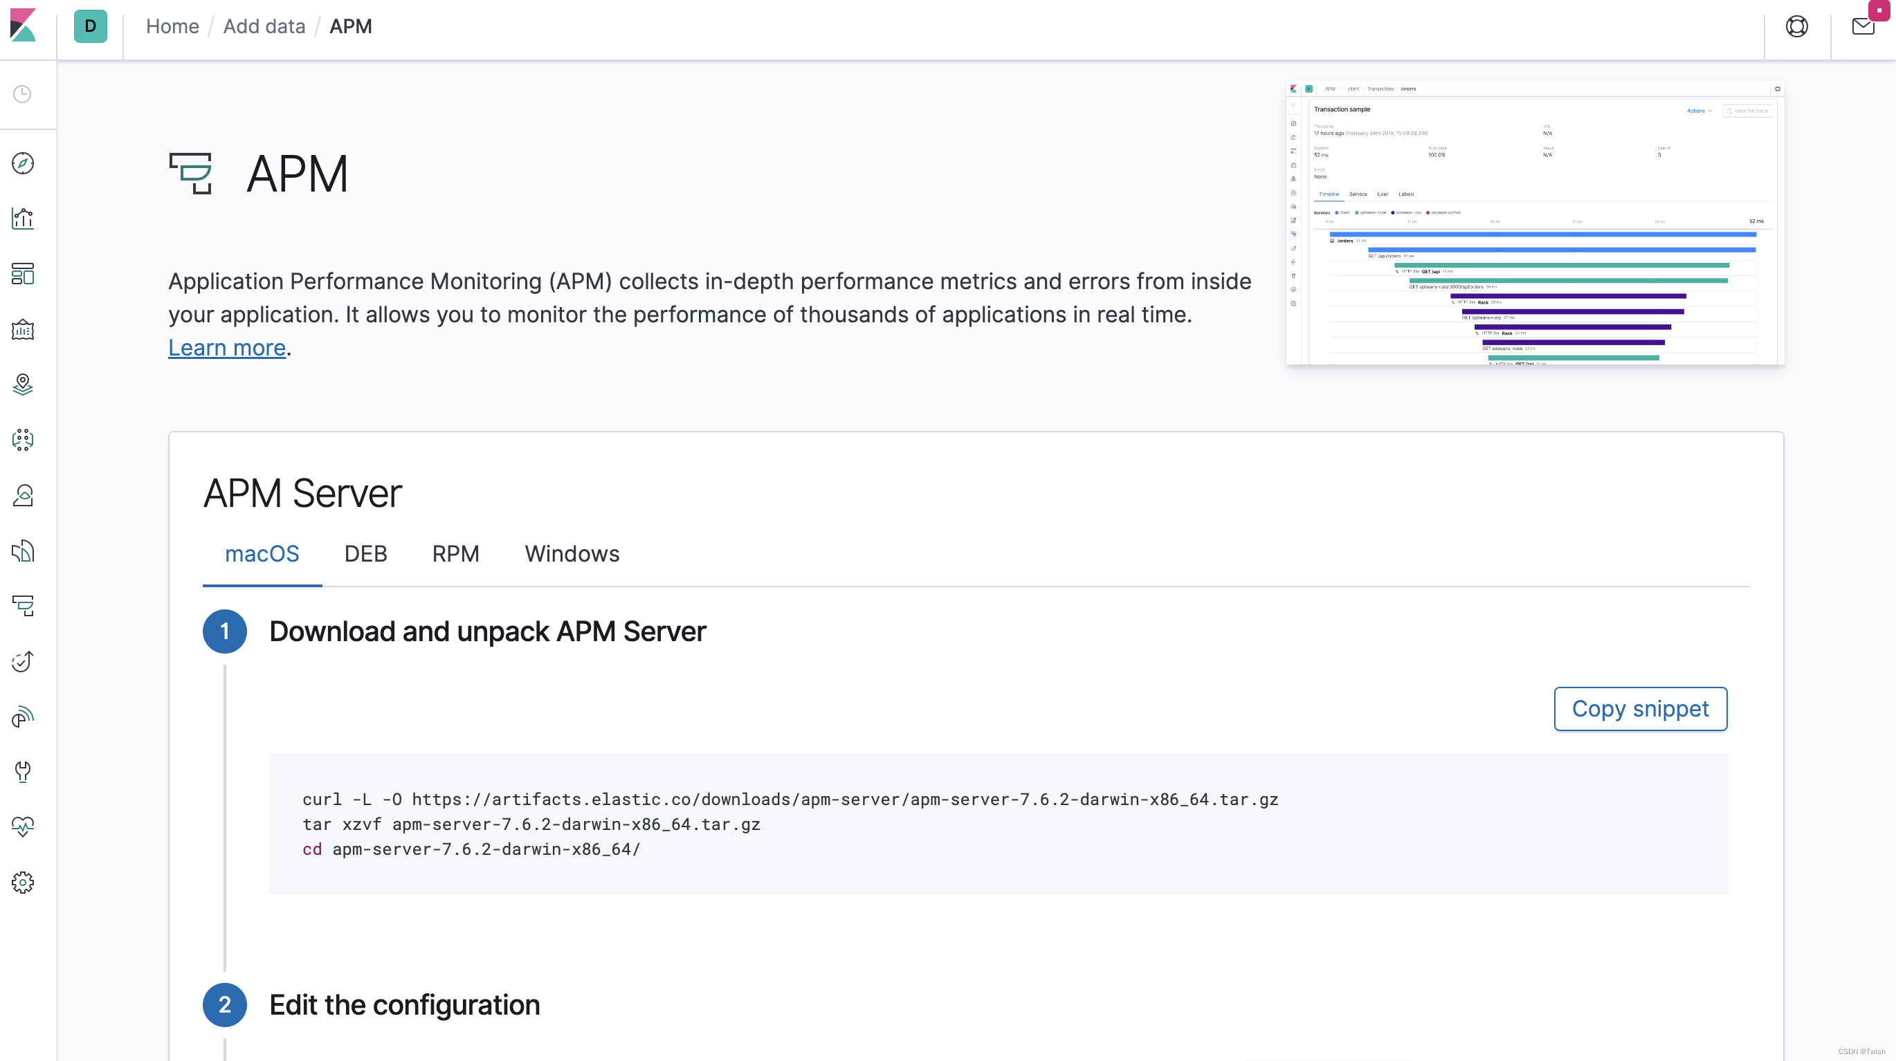
Task: Click the APM Server section title
Action: [x=302, y=493]
